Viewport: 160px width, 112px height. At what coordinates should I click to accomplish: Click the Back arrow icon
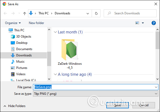tap(6, 13)
